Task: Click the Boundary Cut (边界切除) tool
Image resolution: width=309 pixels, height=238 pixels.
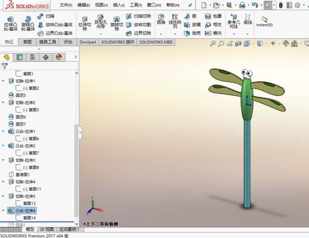Action: point(138,33)
